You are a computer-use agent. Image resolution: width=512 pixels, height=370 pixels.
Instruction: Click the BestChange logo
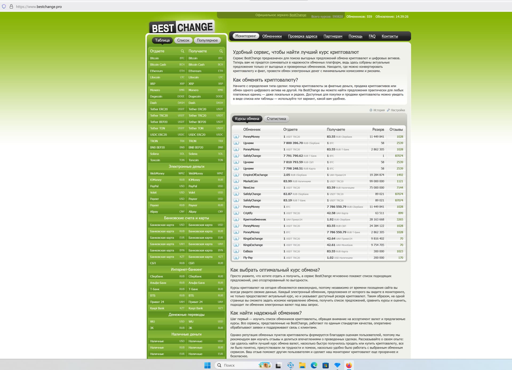coord(182,27)
